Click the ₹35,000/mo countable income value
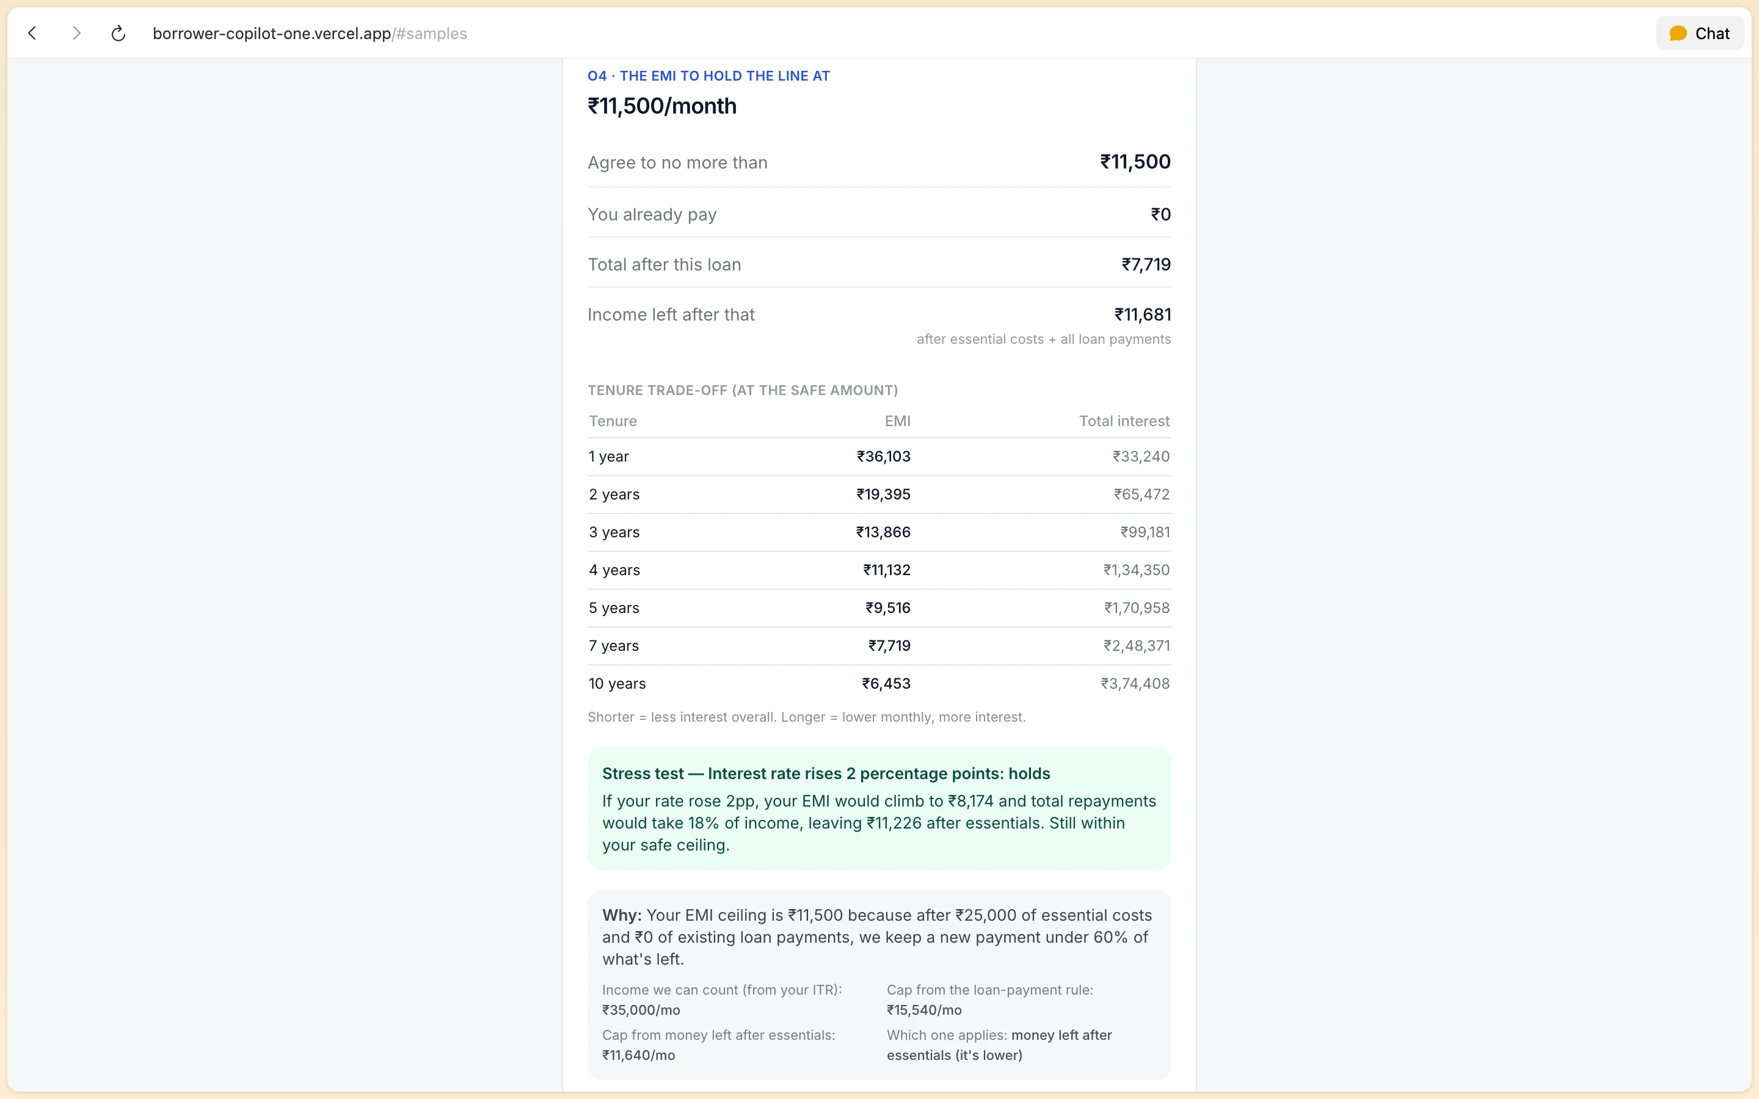1759x1099 pixels. click(x=641, y=1010)
